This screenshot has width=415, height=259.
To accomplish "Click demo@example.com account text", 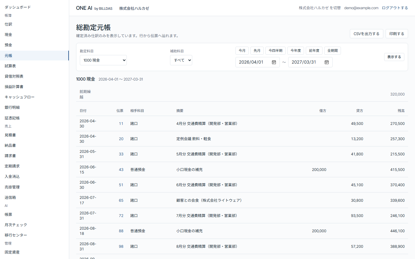I will 361,8.
